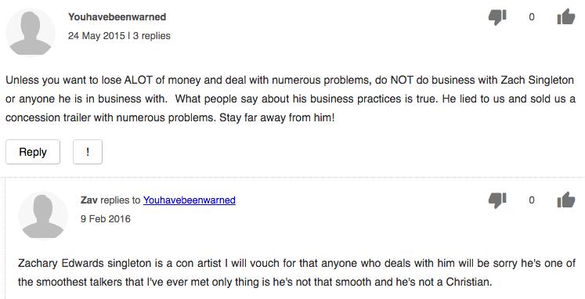Click thumbs-down on Zav's reply
This screenshot has height=299, width=585.
coord(497,200)
